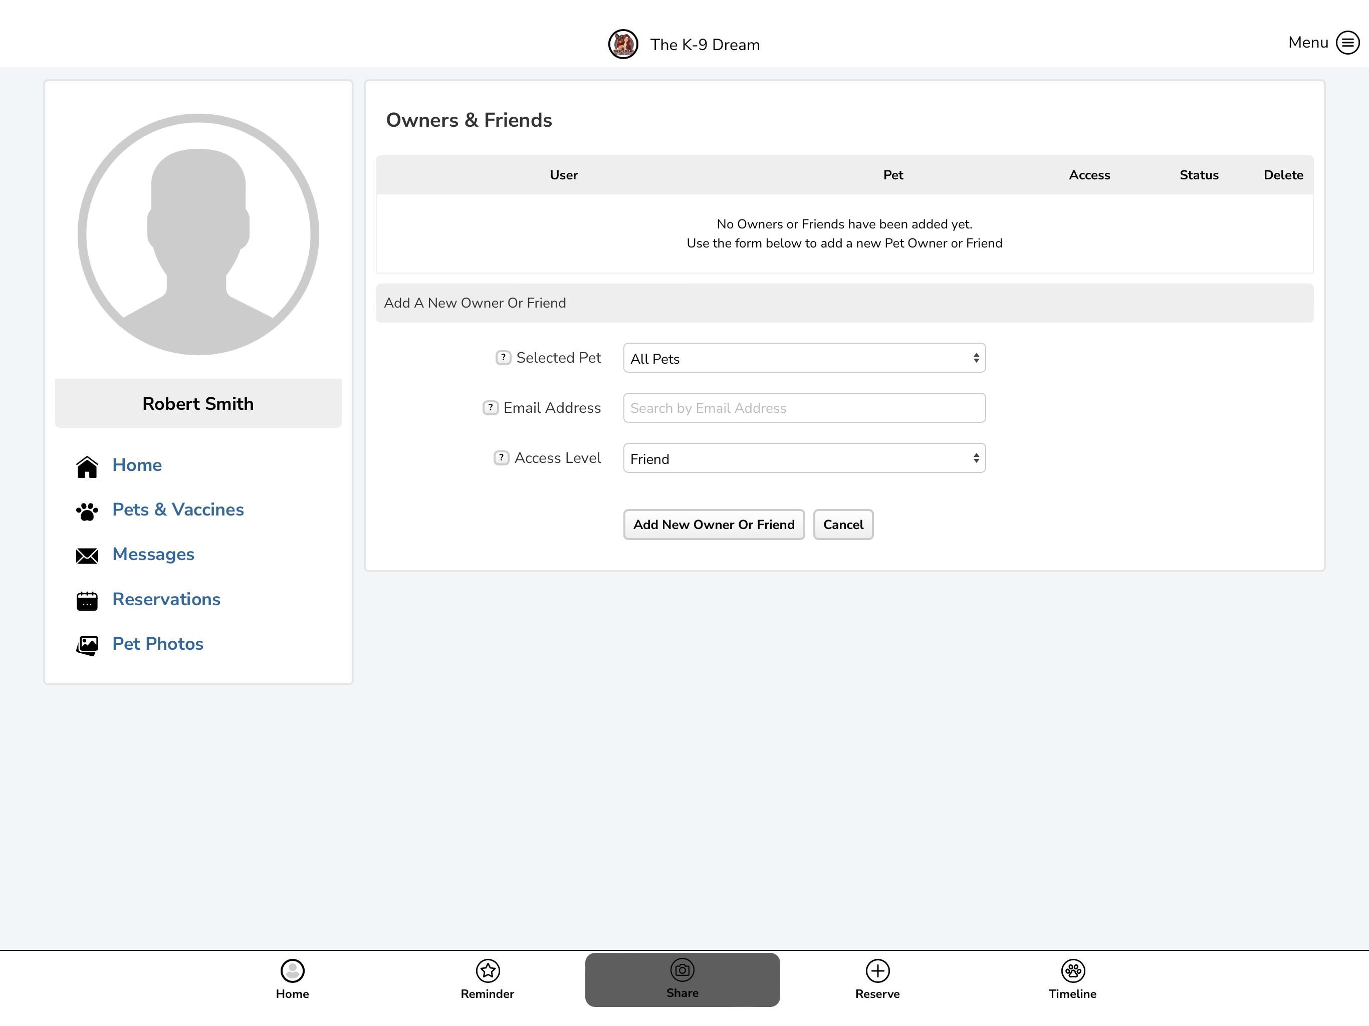Click the calendar icon beside Reservations
Viewport: 1369px width, 1026px height.
pyautogui.click(x=87, y=600)
